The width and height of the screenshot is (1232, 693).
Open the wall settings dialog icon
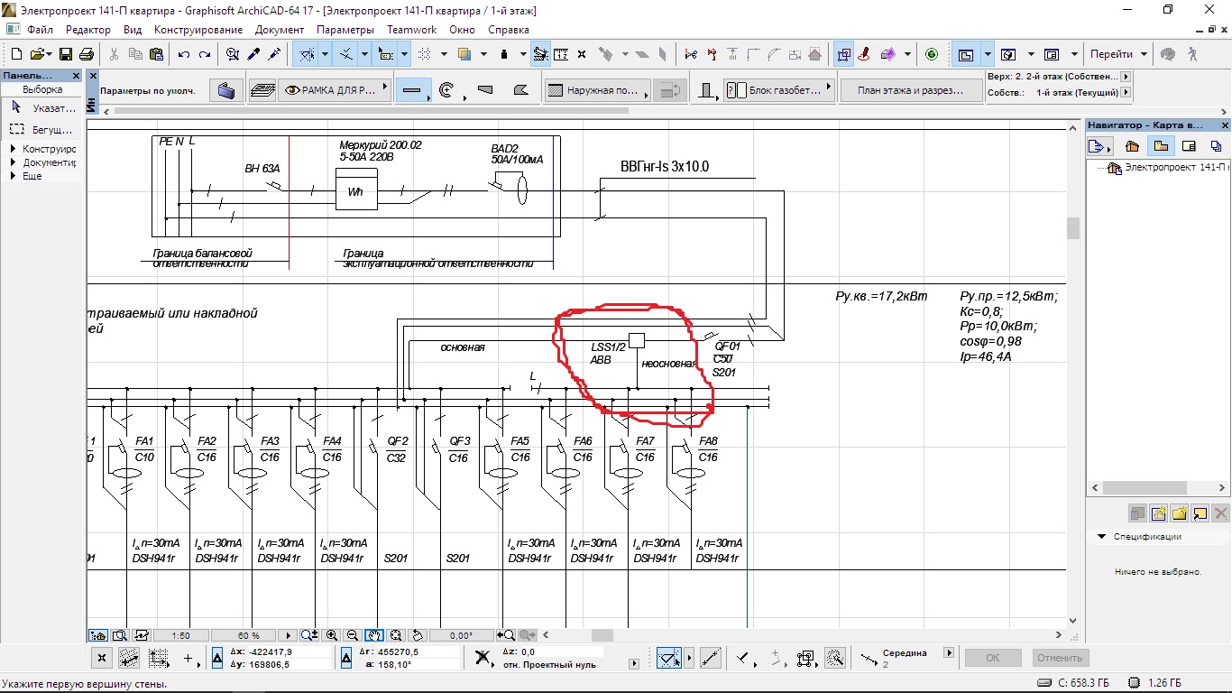pyautogui.click(x=226, y=90)
